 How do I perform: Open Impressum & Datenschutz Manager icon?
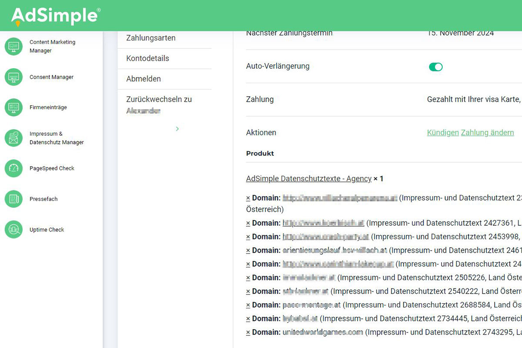pos(13,138)
